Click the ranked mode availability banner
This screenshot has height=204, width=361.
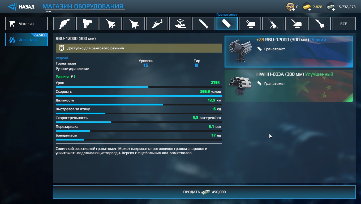point(139,48)
